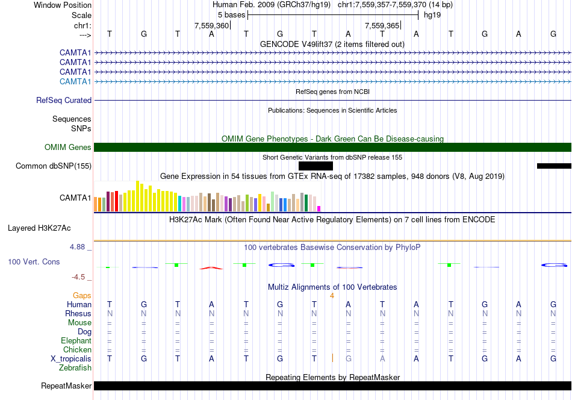Click the SNPs track label

81,128
